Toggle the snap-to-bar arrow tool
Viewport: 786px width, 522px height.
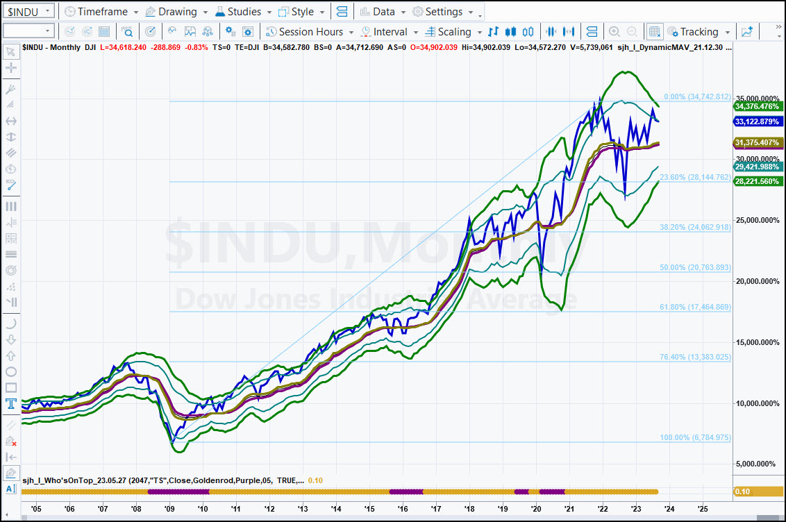click(10, 457)
